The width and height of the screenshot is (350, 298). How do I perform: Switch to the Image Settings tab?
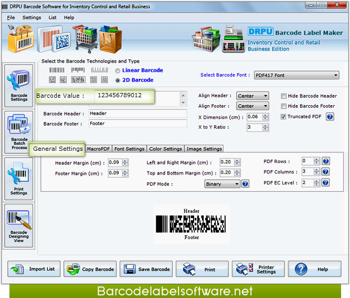(x=204, y=149)
